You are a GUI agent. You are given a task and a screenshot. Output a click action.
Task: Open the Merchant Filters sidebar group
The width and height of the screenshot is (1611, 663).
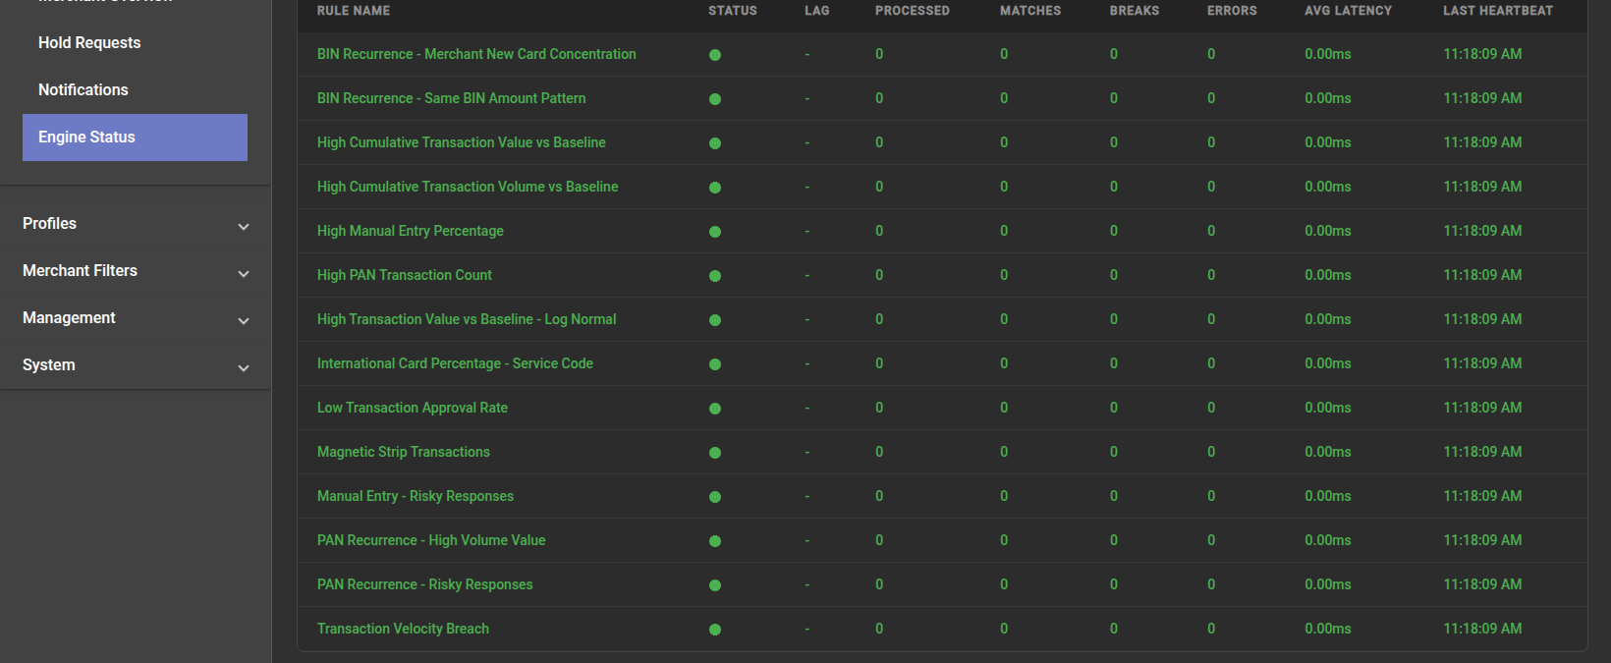tap(135, 271)
